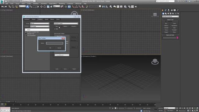Screen dimensions: 199x112
Task: Click the pink object color swatch
Action: pos(178,38)
